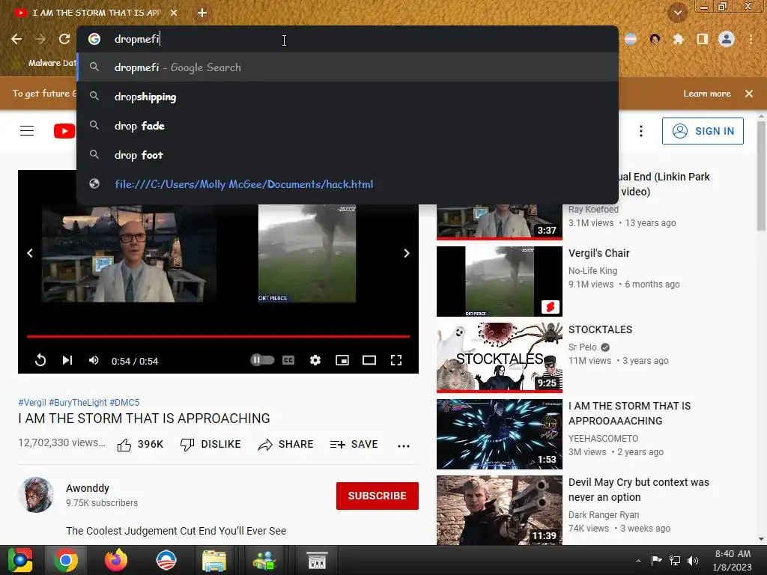Image resolution: width=767 pixels, height=575 pixels.
Task: Select 'dropmefi - Google Search' suggestion
Action: click(348, 67)
